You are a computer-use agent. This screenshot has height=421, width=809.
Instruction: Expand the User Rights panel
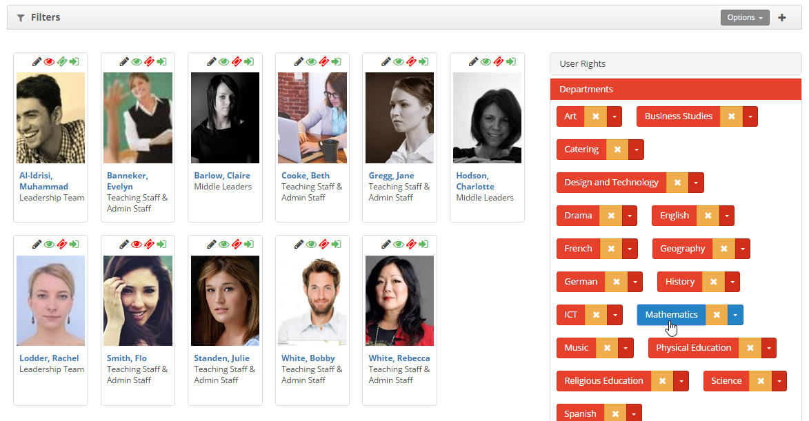click(675, 64)
